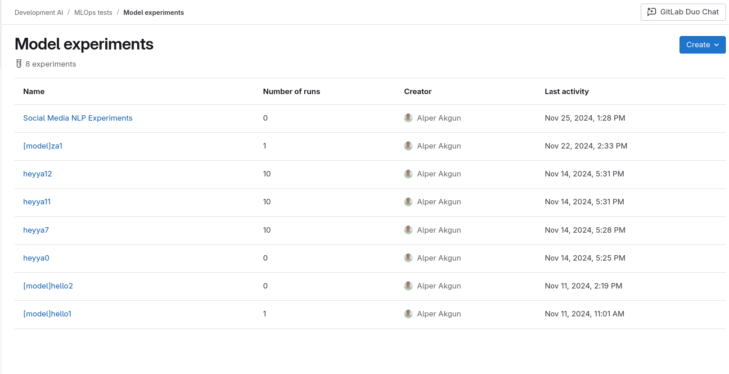
Task: View the heyya0 experiment
Action: click(x=36, y=258)
